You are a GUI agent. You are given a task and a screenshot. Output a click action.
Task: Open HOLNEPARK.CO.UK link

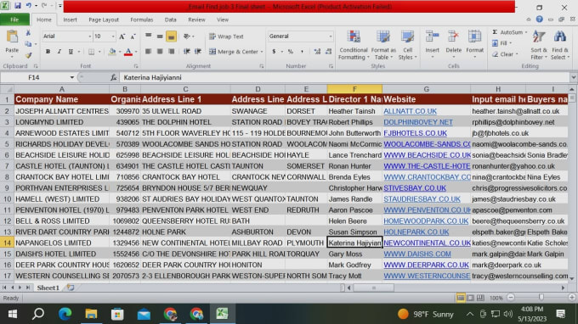416,232
